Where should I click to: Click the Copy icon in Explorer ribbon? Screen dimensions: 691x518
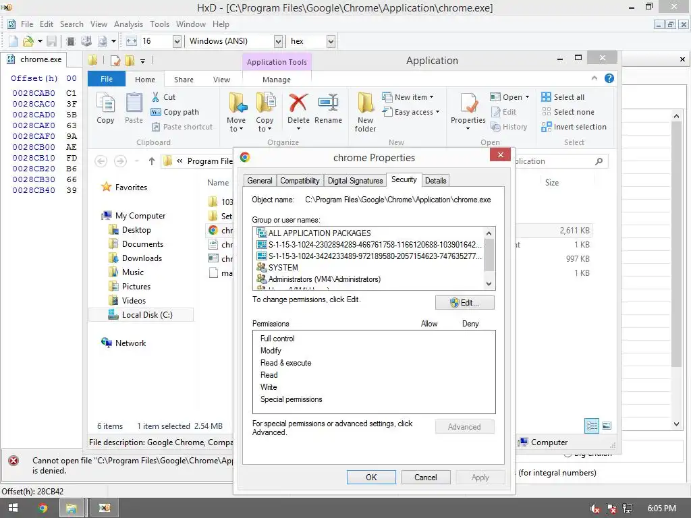point(106,103)
